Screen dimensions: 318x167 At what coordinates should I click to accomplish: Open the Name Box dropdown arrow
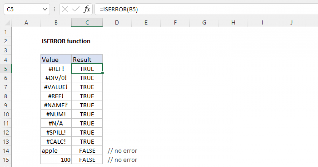(46, 9)
